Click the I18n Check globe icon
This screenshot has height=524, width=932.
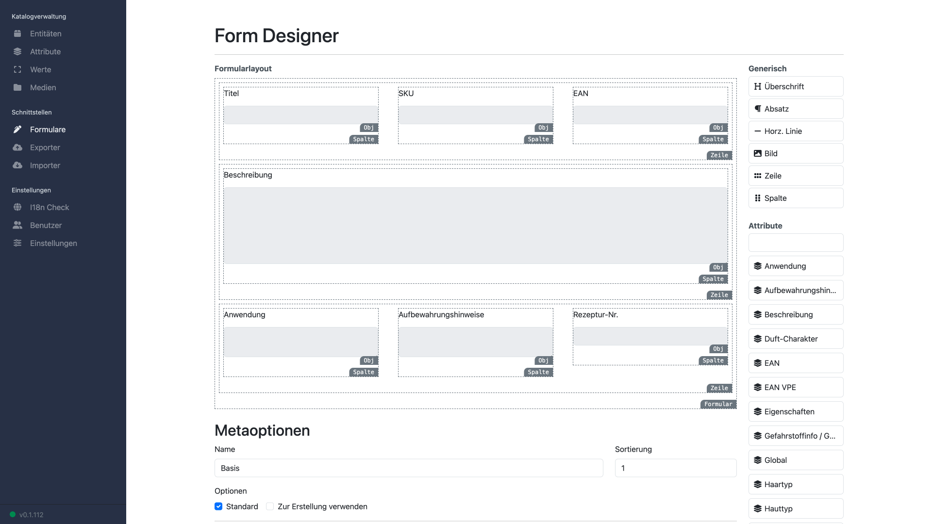(x=17, y=207)
